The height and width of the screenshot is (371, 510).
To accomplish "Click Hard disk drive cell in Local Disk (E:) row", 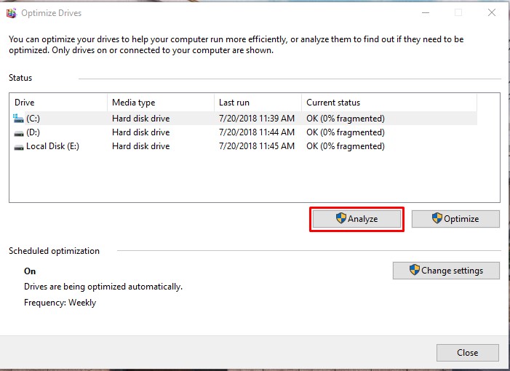I will pyautogui.click(x=141, y=146).
